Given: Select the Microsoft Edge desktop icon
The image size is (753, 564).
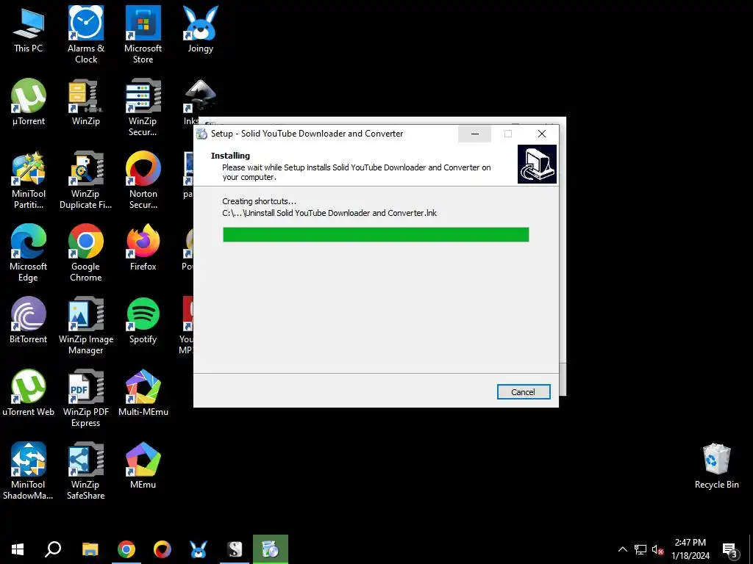Looking at the screenshot, I should (x=29, y=253).
